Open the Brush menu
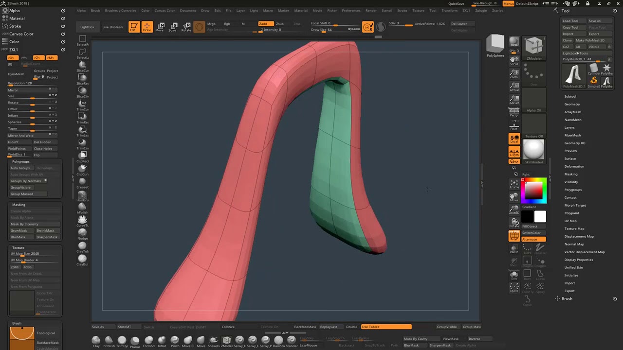Viewport: 623px width, 350px height. 95,10
